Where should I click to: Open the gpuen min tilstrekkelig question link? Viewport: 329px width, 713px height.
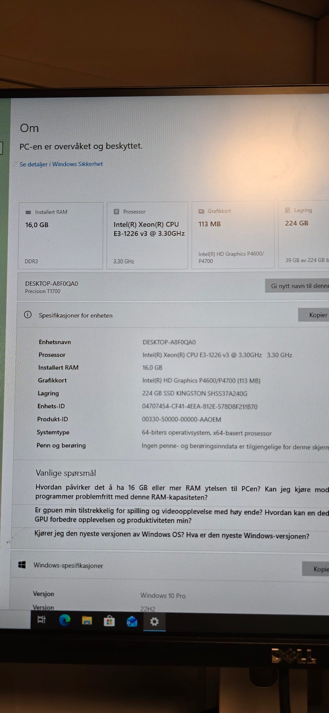(182, 515)
